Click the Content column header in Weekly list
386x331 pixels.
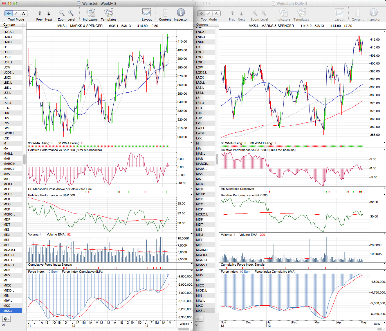coord(9,25)
